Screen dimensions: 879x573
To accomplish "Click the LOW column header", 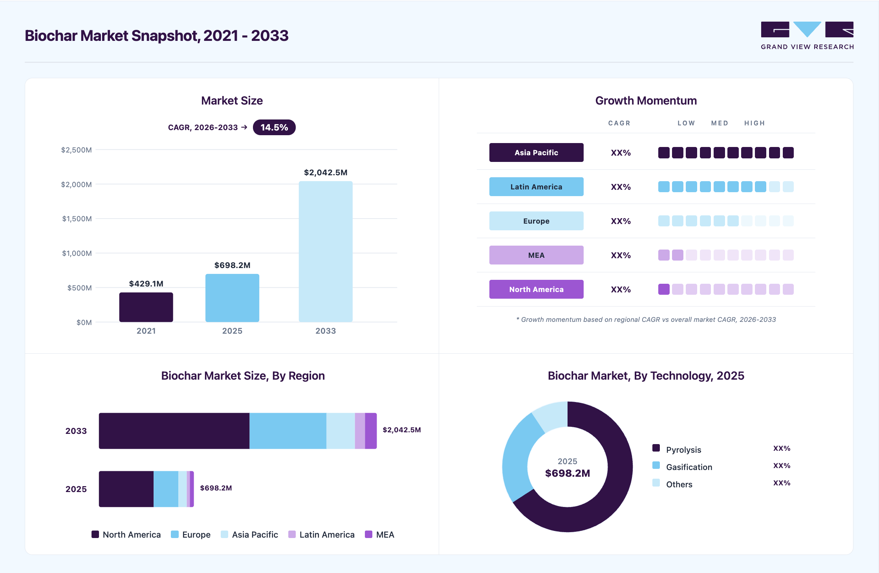I will [x=686, y=123].
